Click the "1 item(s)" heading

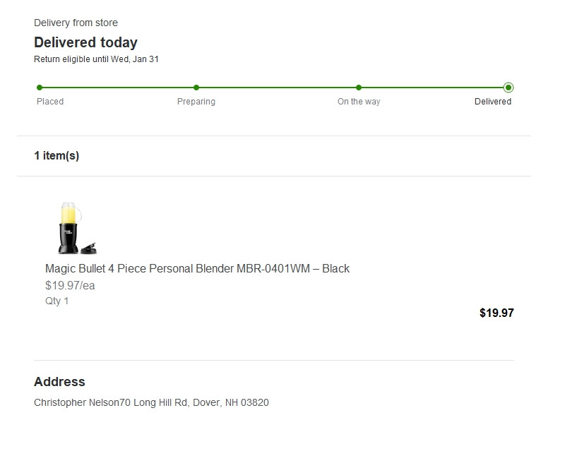[56, 155]
